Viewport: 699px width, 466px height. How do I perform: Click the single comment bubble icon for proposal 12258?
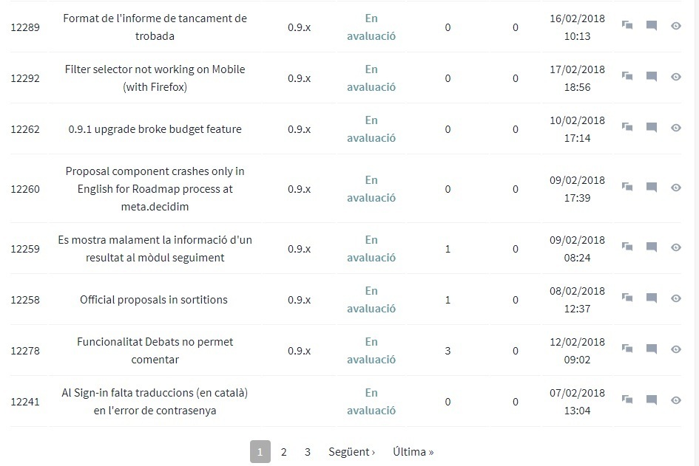pyautogui.click(x=652, y=298)
